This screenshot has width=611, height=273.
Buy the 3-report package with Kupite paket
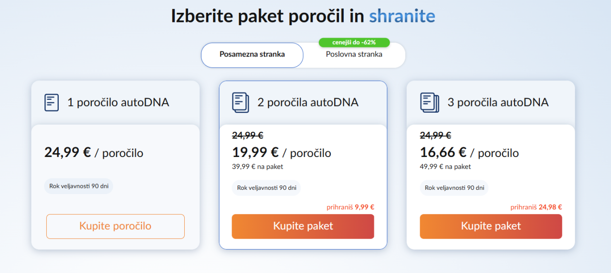pos(491,226)
